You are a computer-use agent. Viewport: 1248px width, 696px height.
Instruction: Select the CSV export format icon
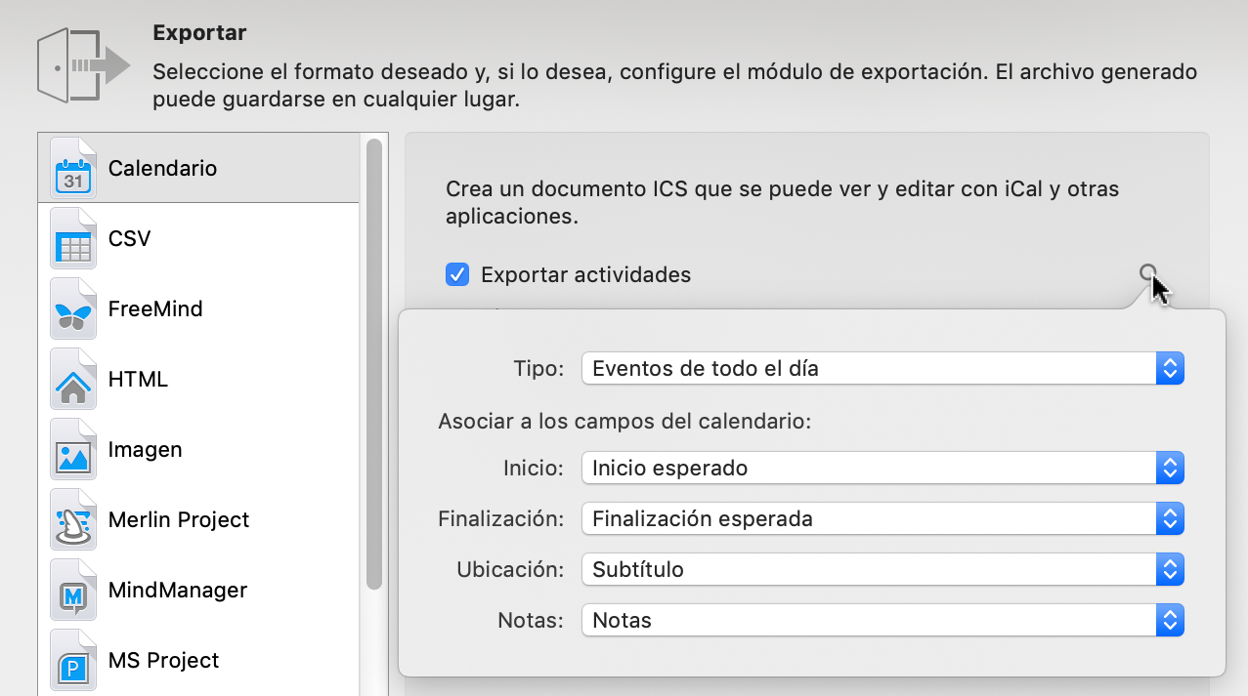click(73, 238)
